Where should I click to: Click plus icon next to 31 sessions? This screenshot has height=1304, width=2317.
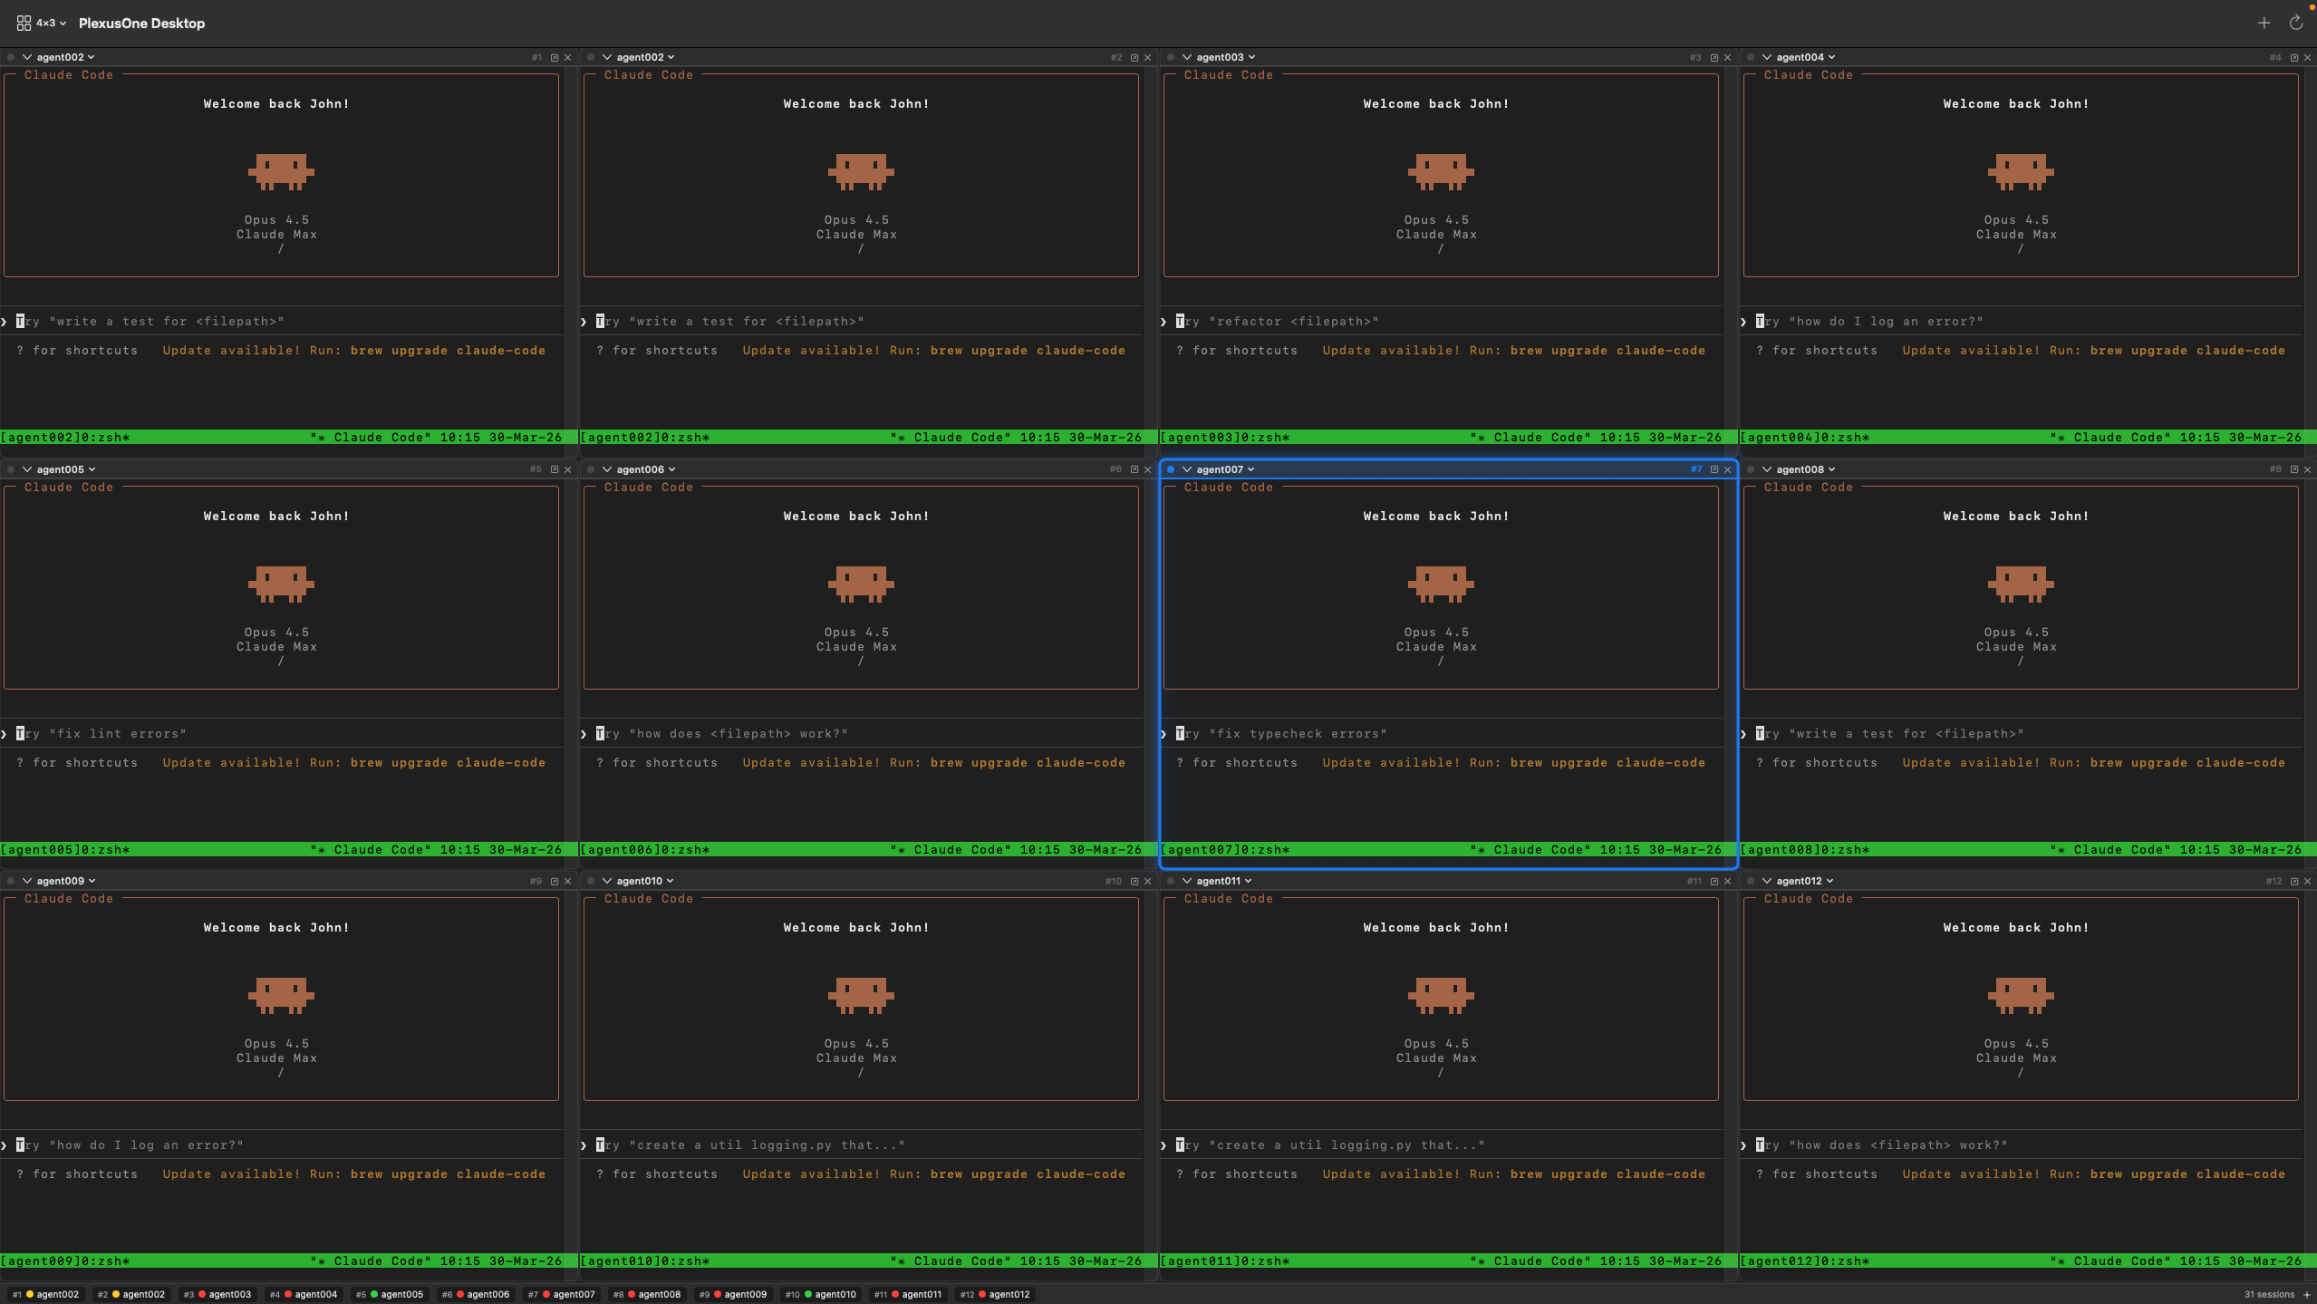click(x=2307, y=1294)
